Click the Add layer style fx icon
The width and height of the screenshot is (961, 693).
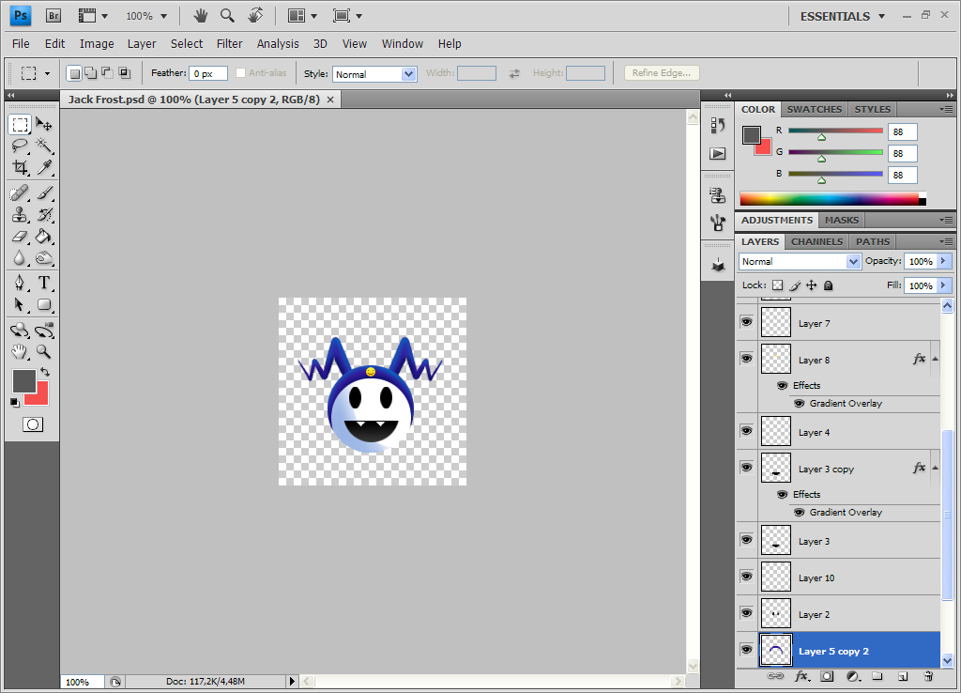801,676
